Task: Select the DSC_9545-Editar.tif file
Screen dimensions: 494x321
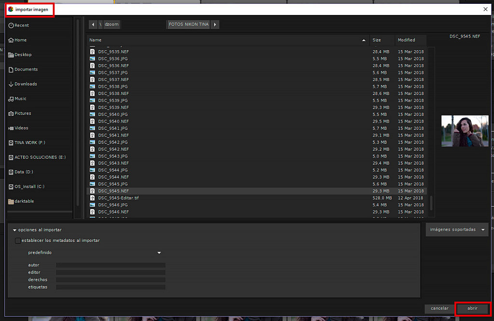Action: (118, 198)
